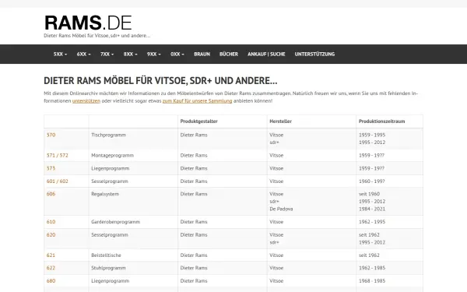
Task: Open the 610 product link
Action: pyautogui.click(x=51, y=222)
